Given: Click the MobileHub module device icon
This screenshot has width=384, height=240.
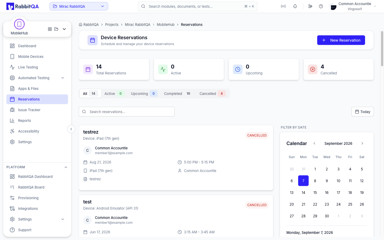Looking at the screenshot, I should (x=19, y=24).
